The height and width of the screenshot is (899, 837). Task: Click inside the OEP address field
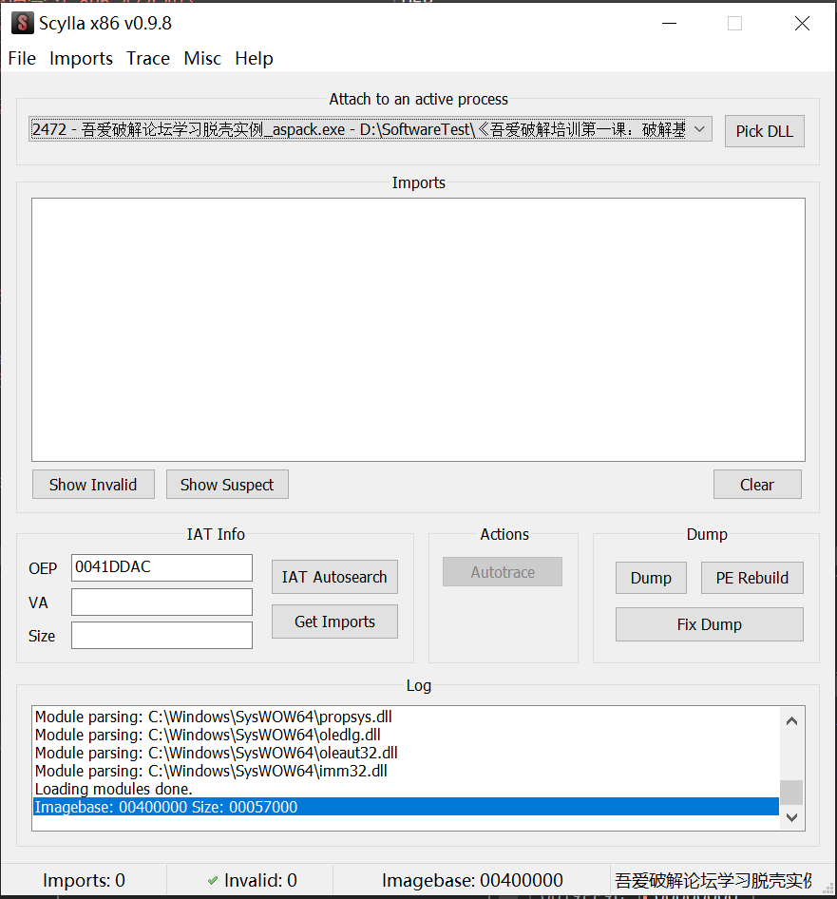pyautogui.click(x=162, y=567)
